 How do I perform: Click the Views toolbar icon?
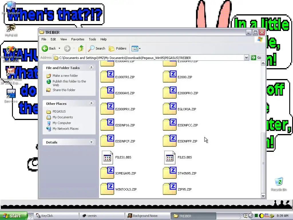(135, 49)
